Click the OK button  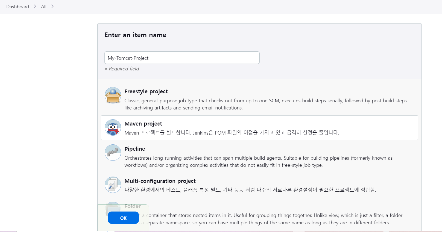tap(123, 218)
